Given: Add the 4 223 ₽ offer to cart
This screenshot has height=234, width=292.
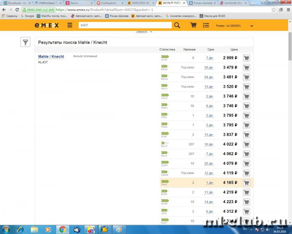Looking at the screenshot, I should [x=246, y=202].
